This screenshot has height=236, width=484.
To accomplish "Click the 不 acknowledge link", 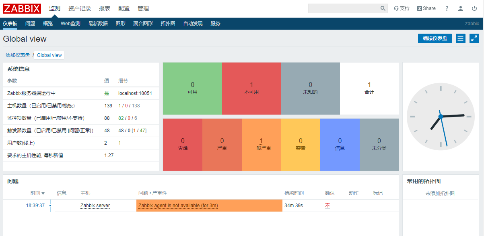I will click(327, 206).
